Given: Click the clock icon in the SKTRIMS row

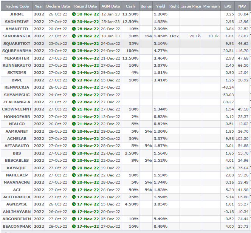Looking at the screenshot, I should coord(74,73).
